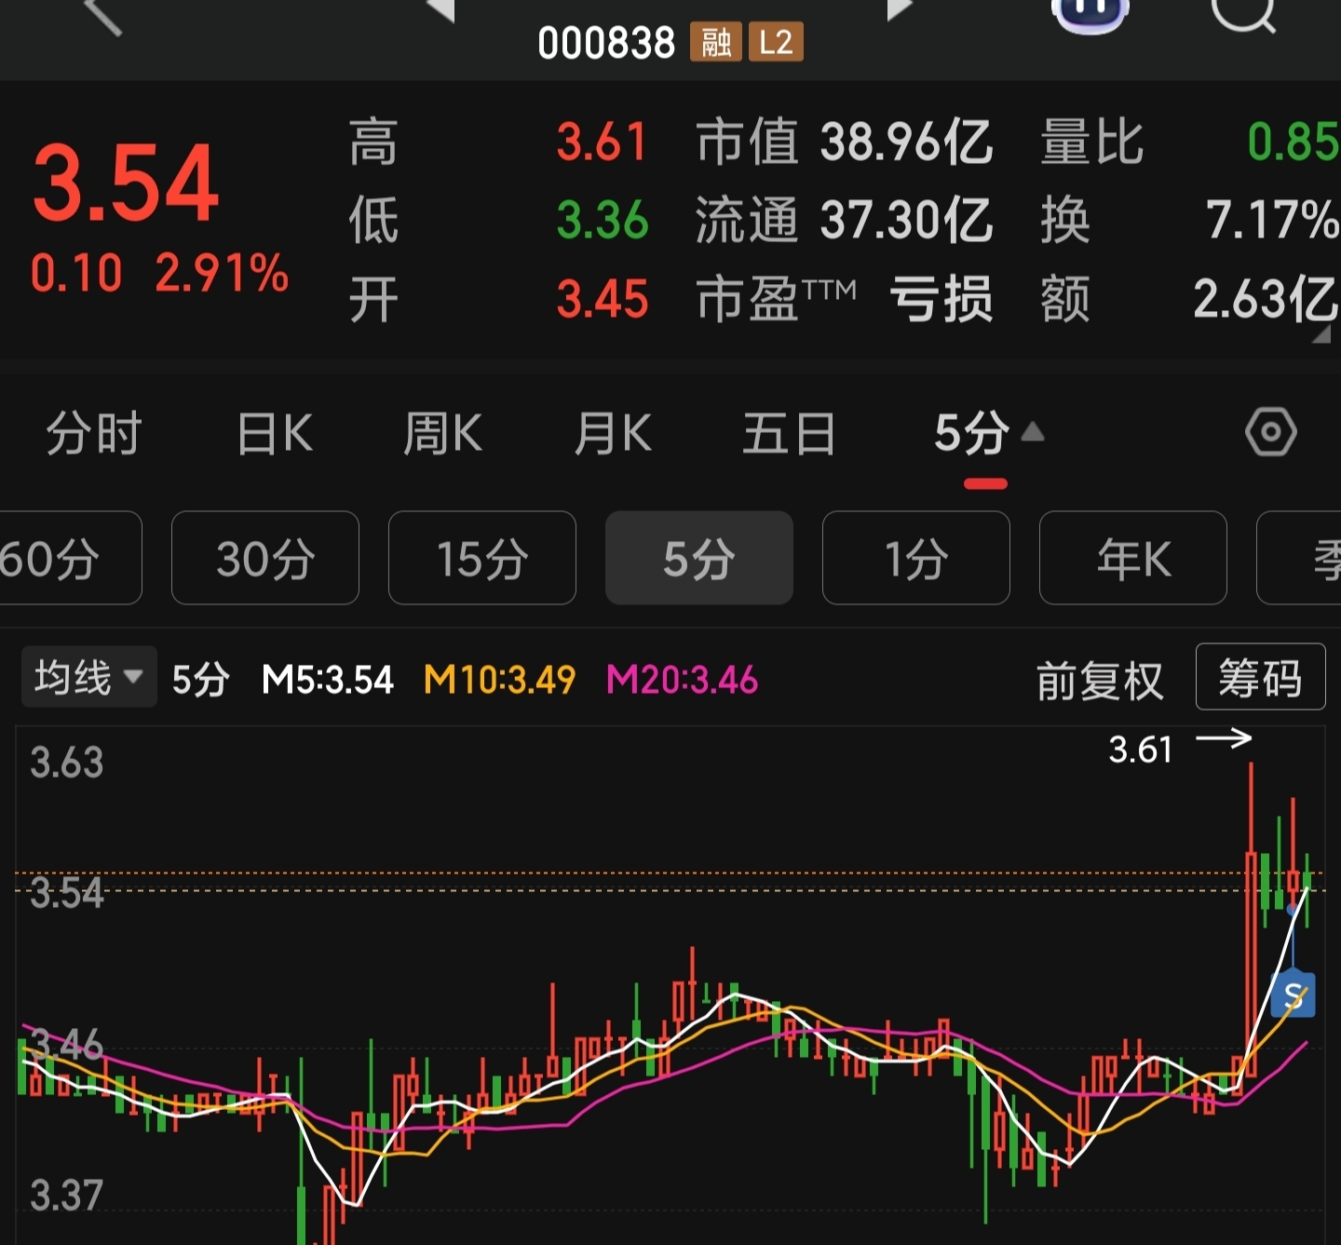Tap the 3.37 chart axis label
The width and height of the screenshot is (1341, 1245).
pyautogui.click(x=66, y=1195)
